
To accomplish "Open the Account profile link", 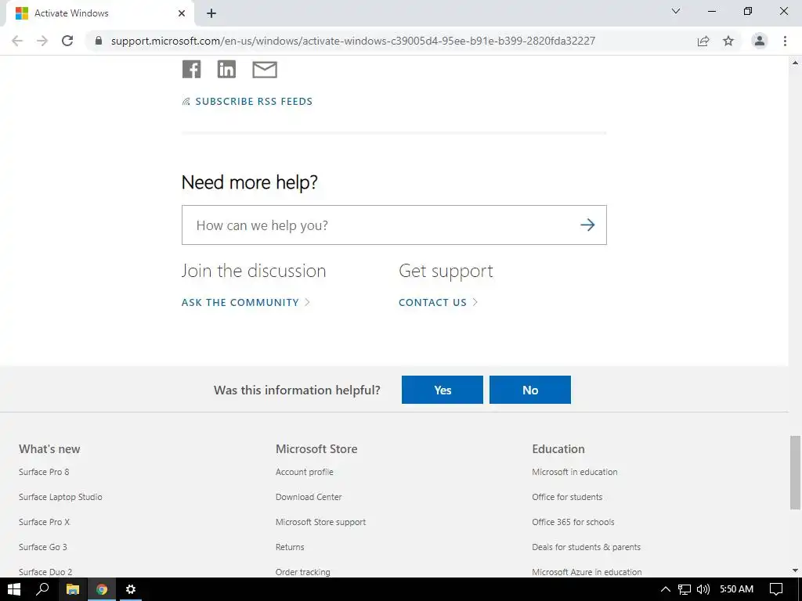I will pyautogui.click(x=305, y=472).
